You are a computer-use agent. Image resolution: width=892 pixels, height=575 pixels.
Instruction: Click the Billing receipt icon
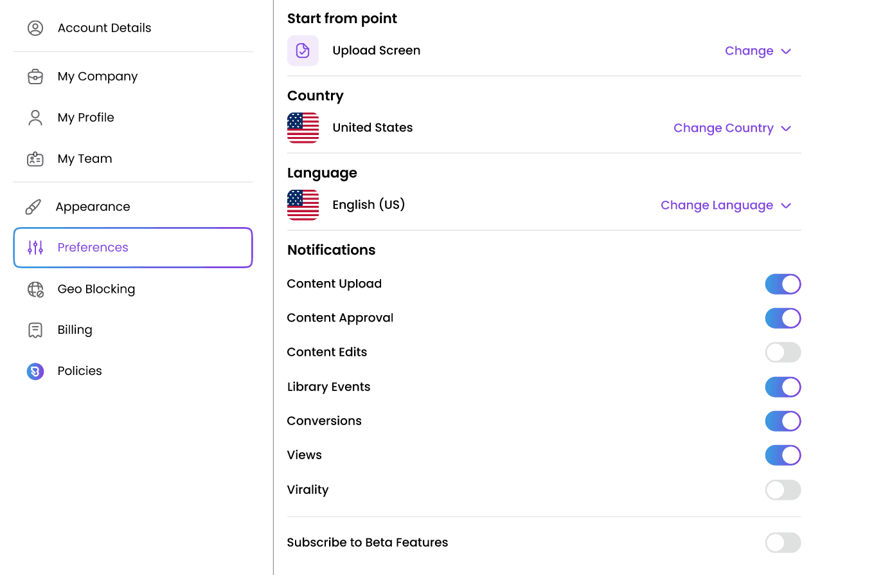[x=35, y=330]
